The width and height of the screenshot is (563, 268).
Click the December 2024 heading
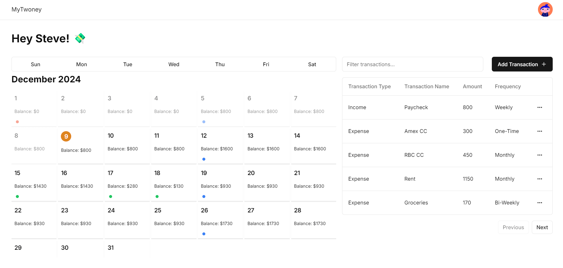point(46,79)
